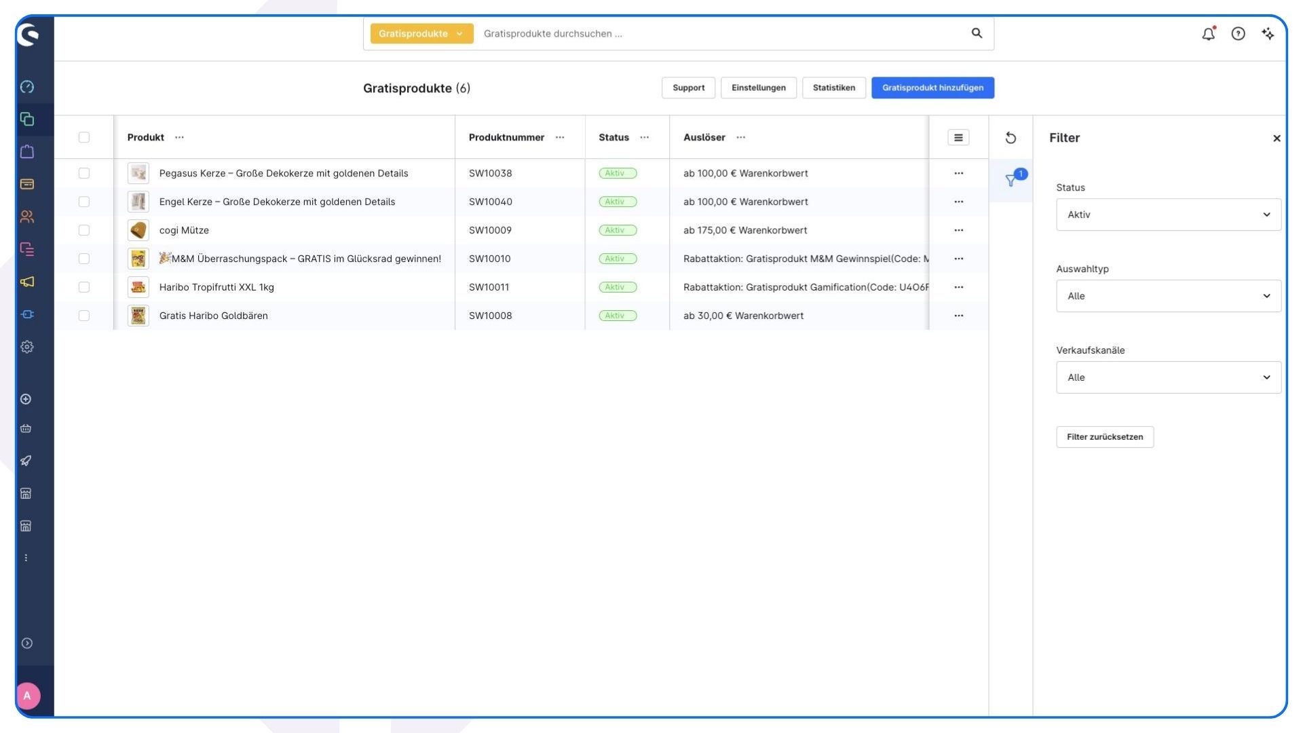Open Status column options menu

point(644,137)
